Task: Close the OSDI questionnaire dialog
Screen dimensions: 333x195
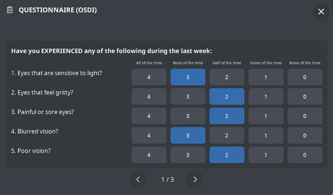Action: coord(321,12)
